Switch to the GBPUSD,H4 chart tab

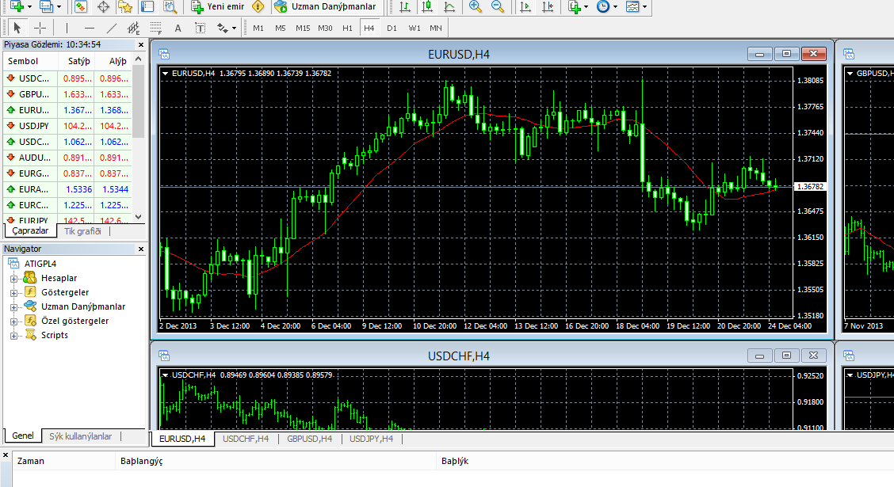coord(309,439)
